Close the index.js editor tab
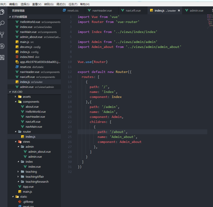Screen dimensions: 213x207 [x=179, y=11]
